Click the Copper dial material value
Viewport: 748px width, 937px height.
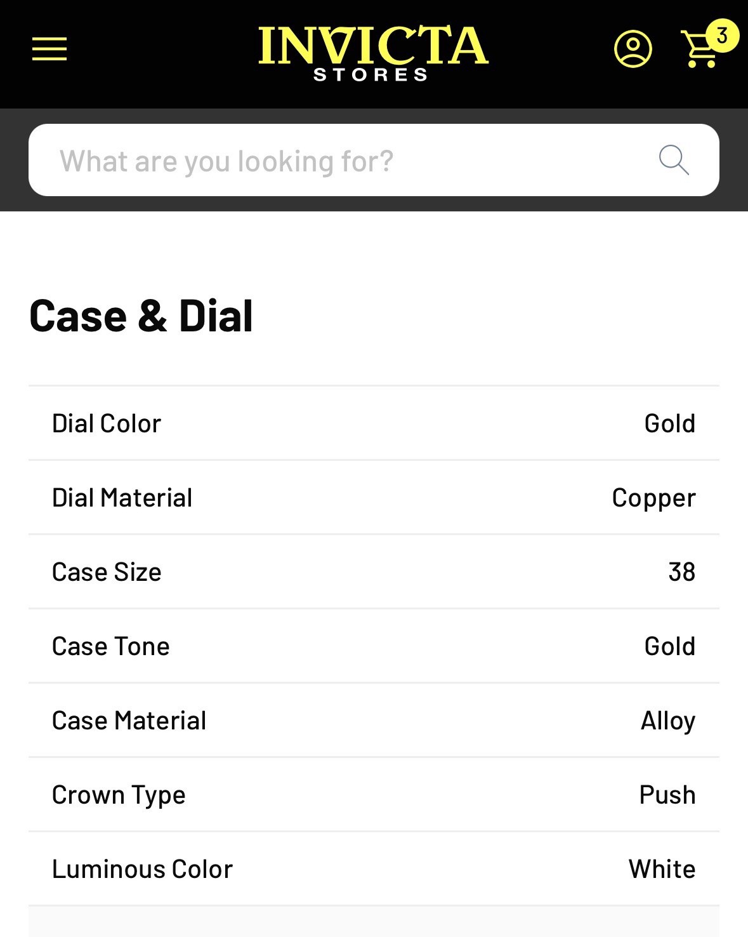[653, 498]
